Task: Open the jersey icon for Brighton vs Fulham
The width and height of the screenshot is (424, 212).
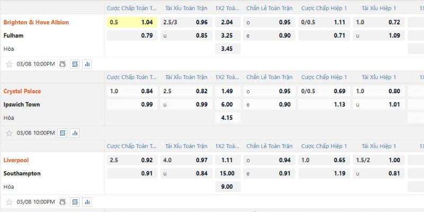Action: (x=63, y=64)
